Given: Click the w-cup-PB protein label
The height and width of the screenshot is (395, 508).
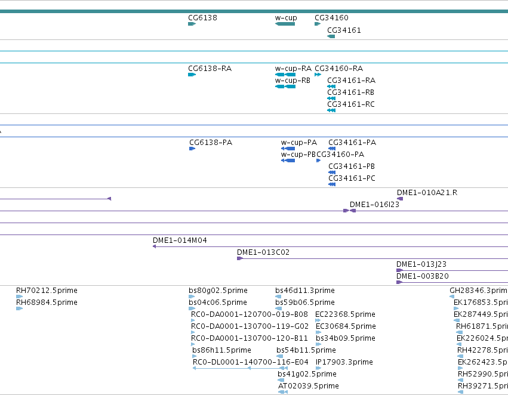Looking at the screenshot, I should [298, 155].
